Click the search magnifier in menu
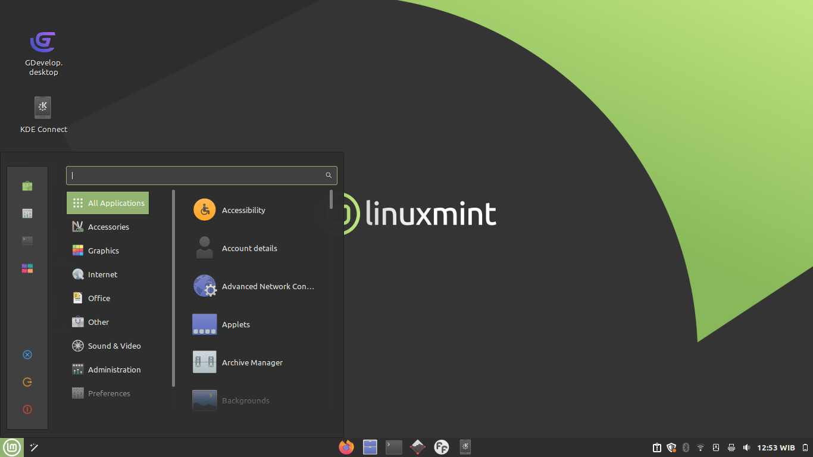The height and width of the screenshot is (457, 813). [x=329, y=176]
